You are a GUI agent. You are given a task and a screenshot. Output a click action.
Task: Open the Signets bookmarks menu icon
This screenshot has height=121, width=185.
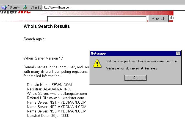[5, 7]
